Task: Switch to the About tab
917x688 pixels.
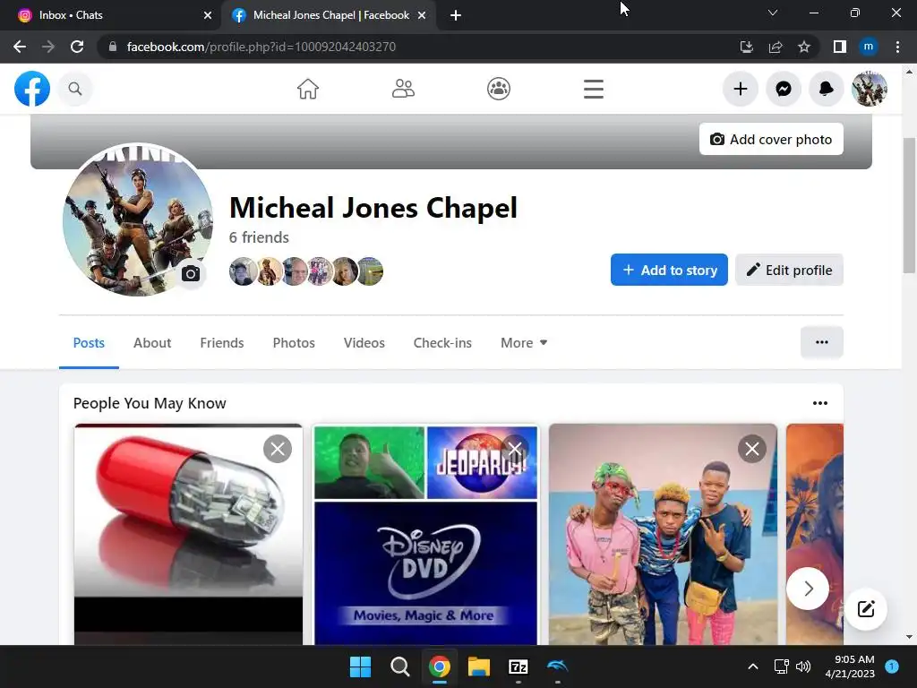Action: point(152,343)
